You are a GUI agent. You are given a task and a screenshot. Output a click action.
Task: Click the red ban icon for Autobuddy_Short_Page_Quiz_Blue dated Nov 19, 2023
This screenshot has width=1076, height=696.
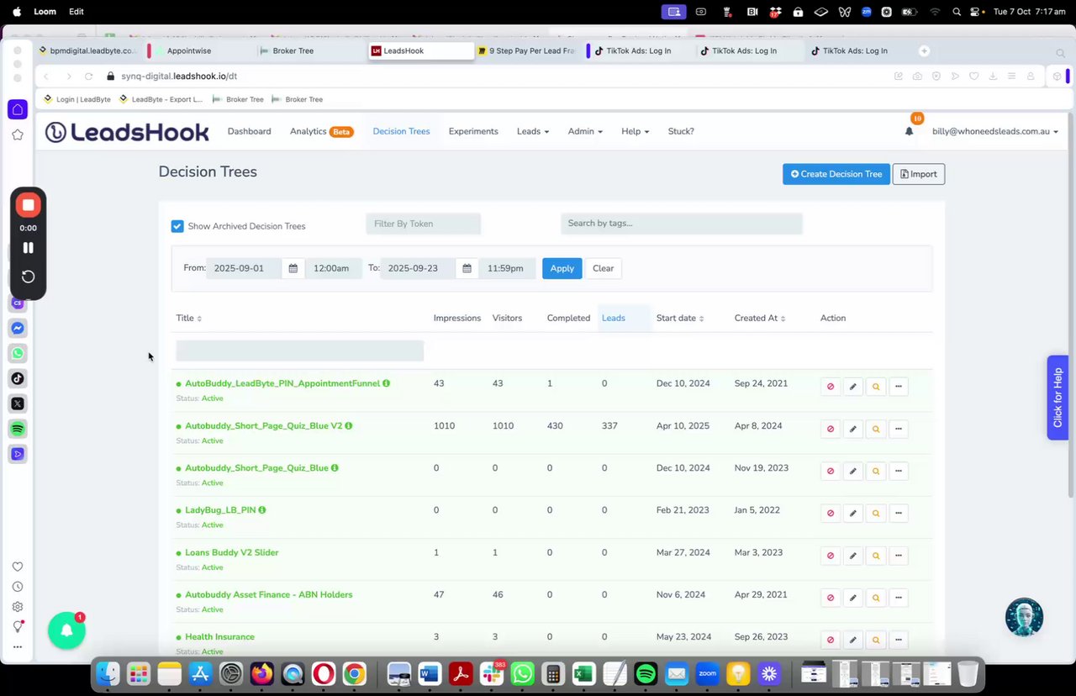pyautogui.click(x=831, y=471)
